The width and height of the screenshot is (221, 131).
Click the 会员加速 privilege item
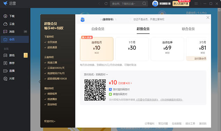pyautogui.click(x=52, y=42)
